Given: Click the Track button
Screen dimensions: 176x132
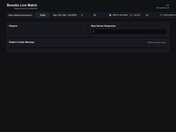Looking at the screenshot, I should click(x=43, y=15).
